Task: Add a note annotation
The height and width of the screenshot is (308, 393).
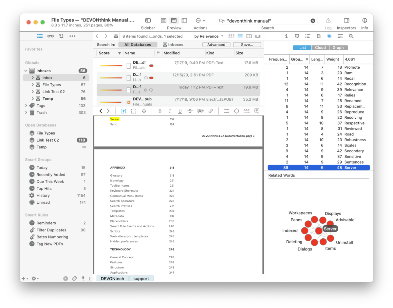Action: click(257, 111)
